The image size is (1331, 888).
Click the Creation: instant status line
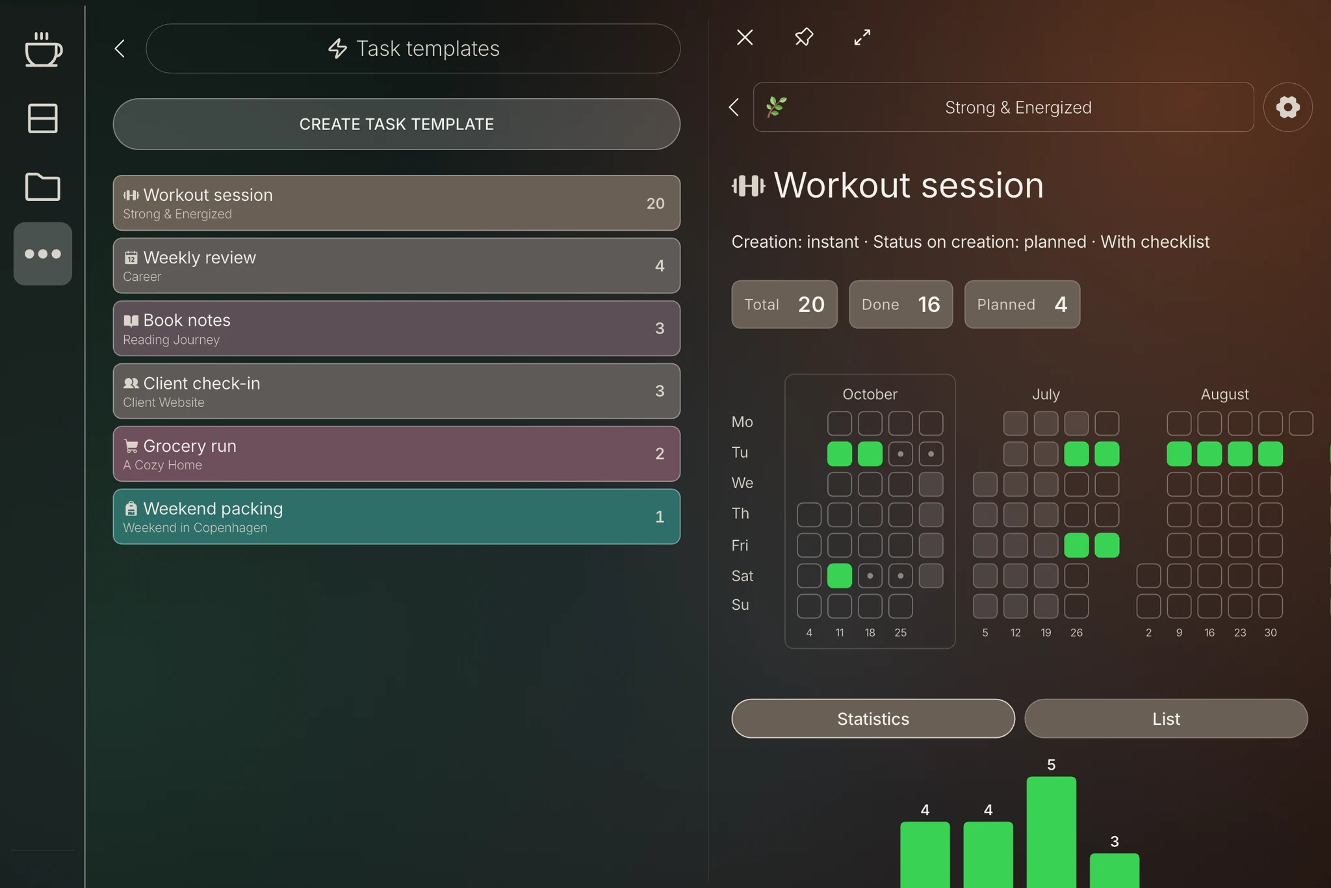(x=970, y=242)
